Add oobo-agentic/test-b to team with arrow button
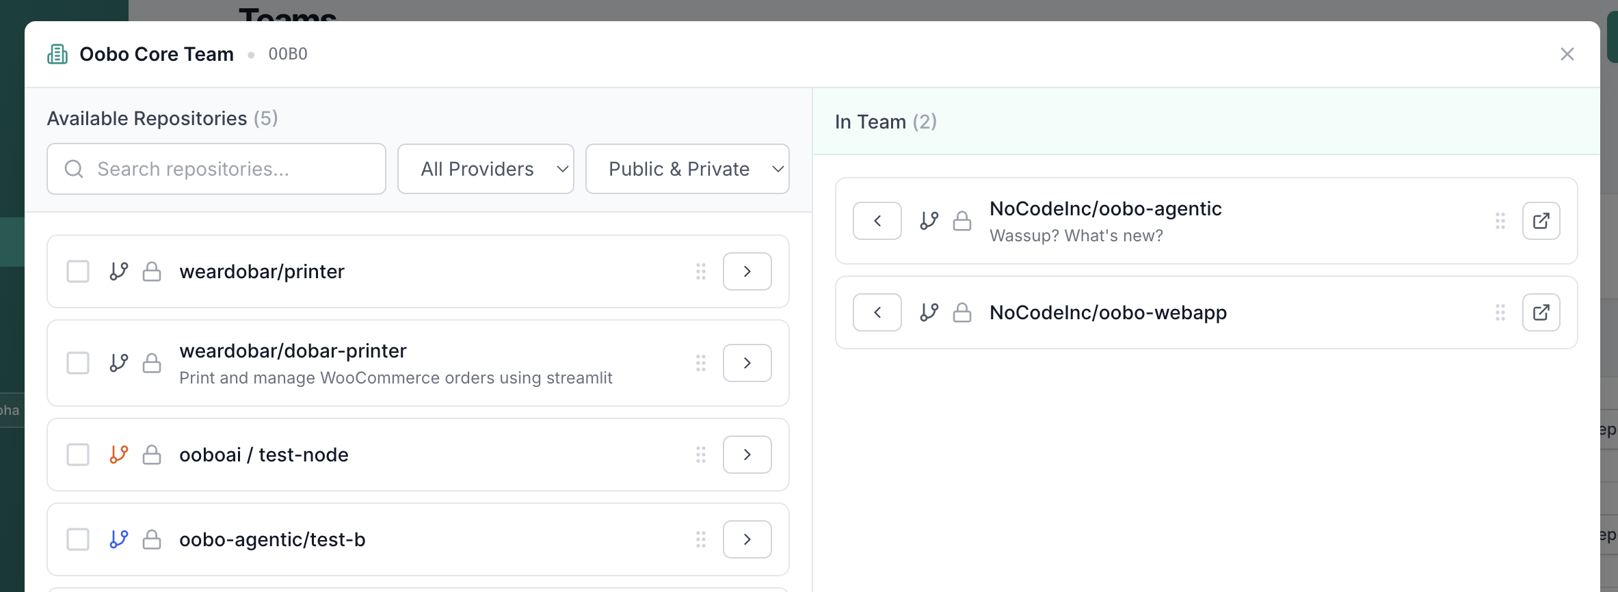The image size is (1618, 592). [747, 539]
